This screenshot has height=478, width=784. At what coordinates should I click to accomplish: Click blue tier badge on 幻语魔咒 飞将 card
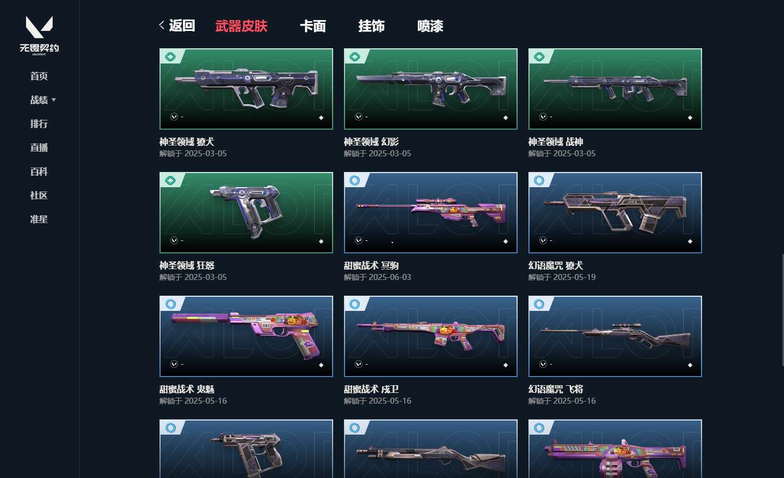click(x=539, y=304)
